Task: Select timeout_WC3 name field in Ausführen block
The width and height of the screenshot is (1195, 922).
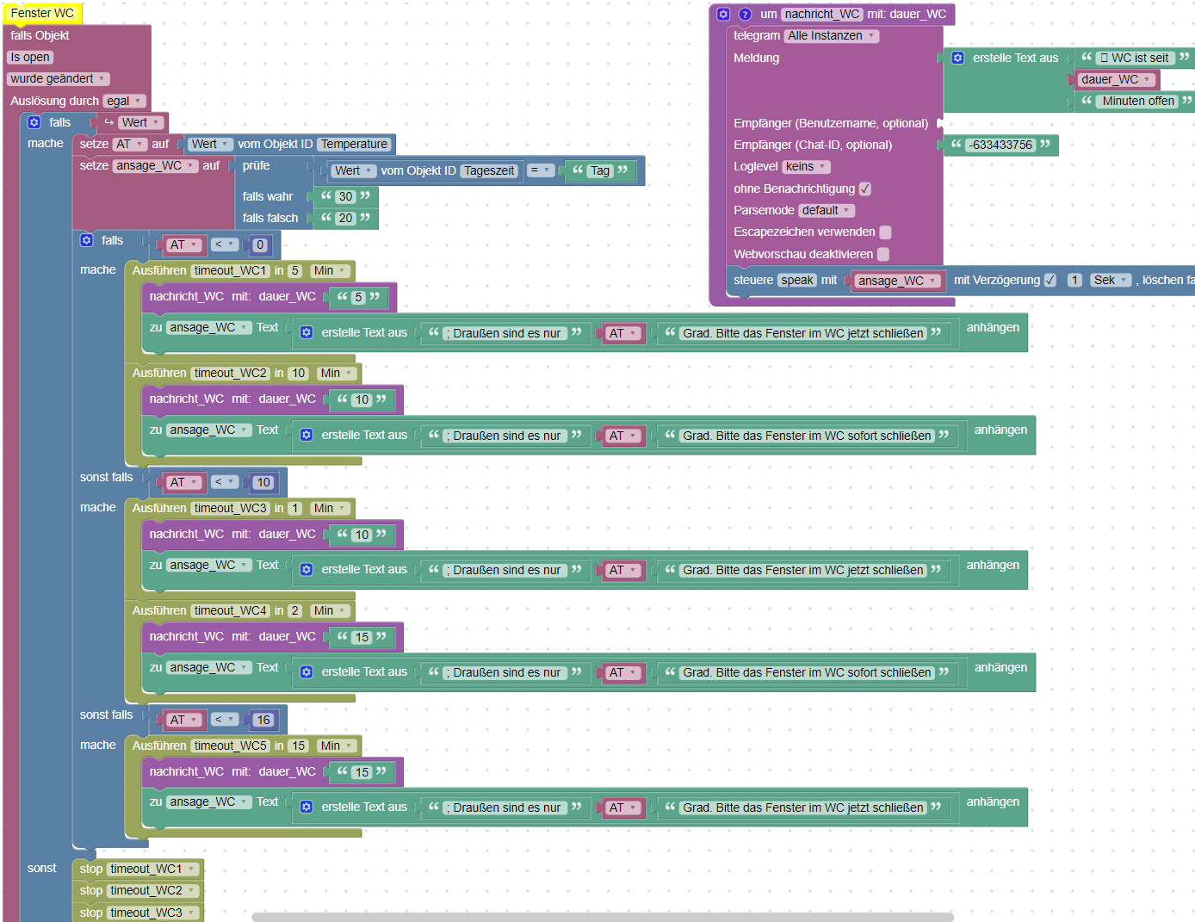Action: (x=231, y=508)
